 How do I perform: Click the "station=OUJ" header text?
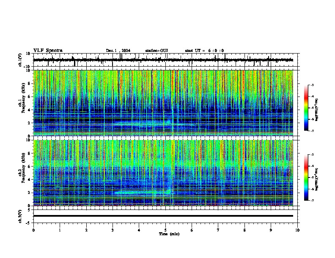point(157,51)
